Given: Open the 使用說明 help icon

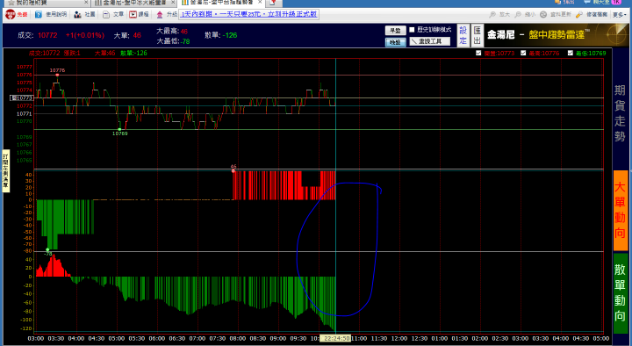Looking at the screenshot, I should tap(39, 15).
